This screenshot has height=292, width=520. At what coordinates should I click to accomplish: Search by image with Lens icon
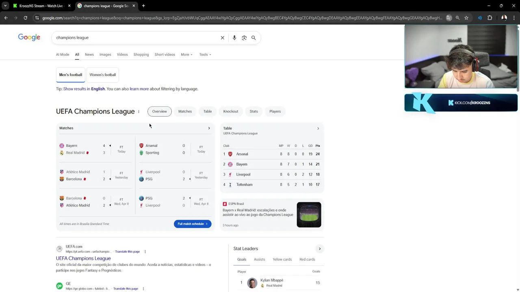[244, 38]
